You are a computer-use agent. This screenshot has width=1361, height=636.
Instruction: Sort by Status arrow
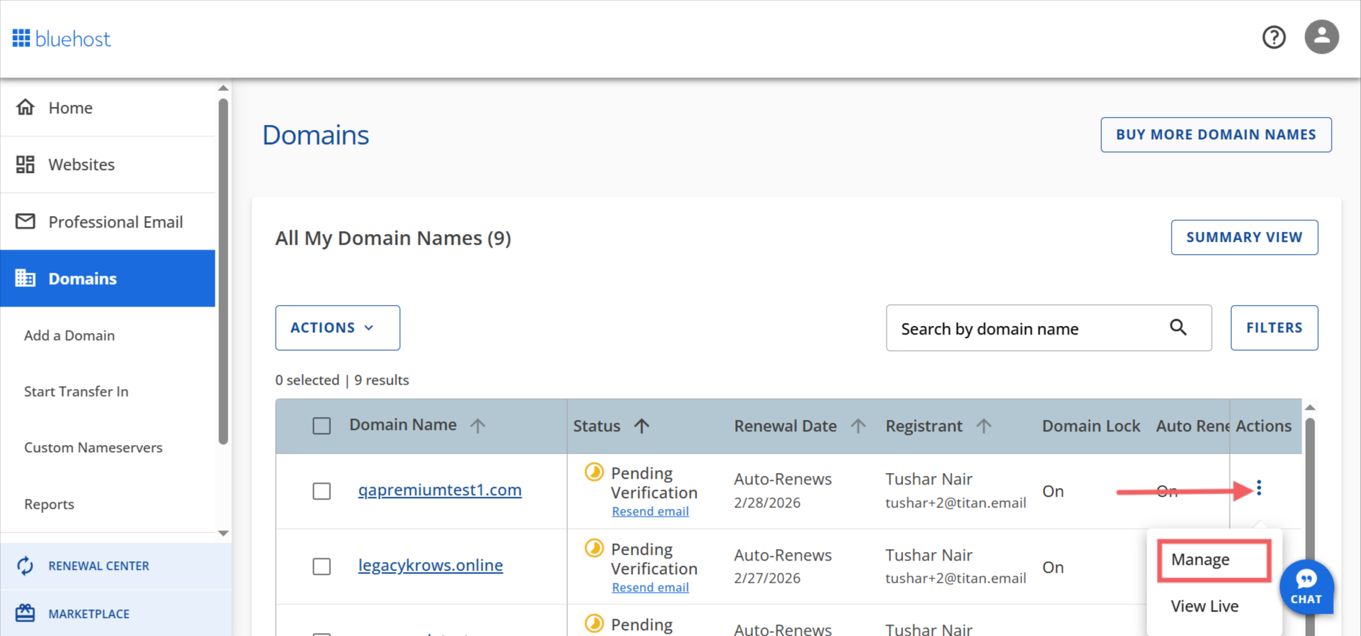(x=642, y=426)
